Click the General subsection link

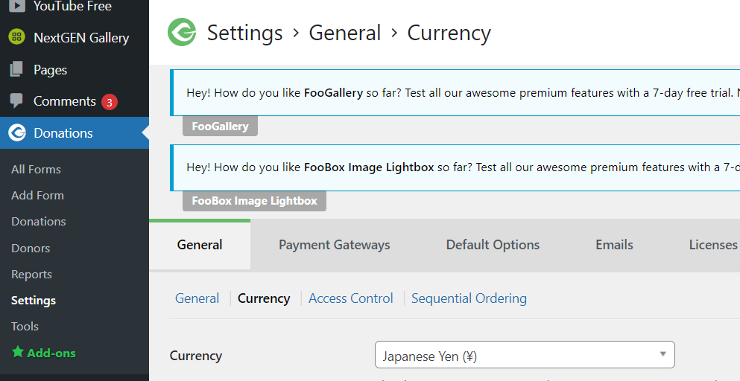tap(197, 298)
